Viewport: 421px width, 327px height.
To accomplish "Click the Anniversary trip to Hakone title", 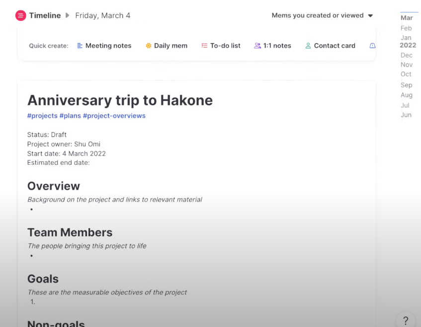I will tap(120, 100).
